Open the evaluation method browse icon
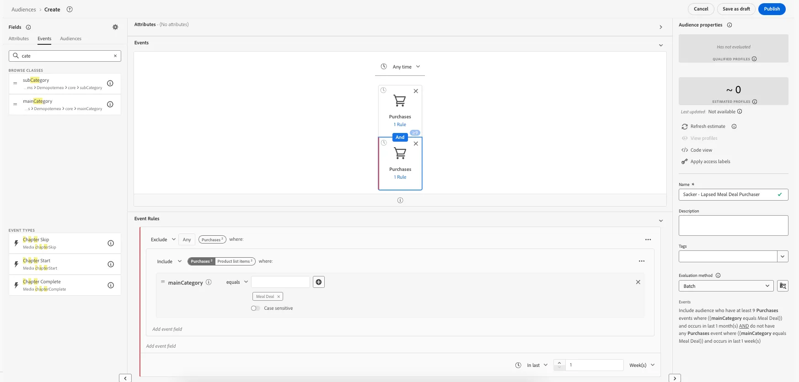The width and height of the screenshot is (799, 382). click(x=783, y=286)
